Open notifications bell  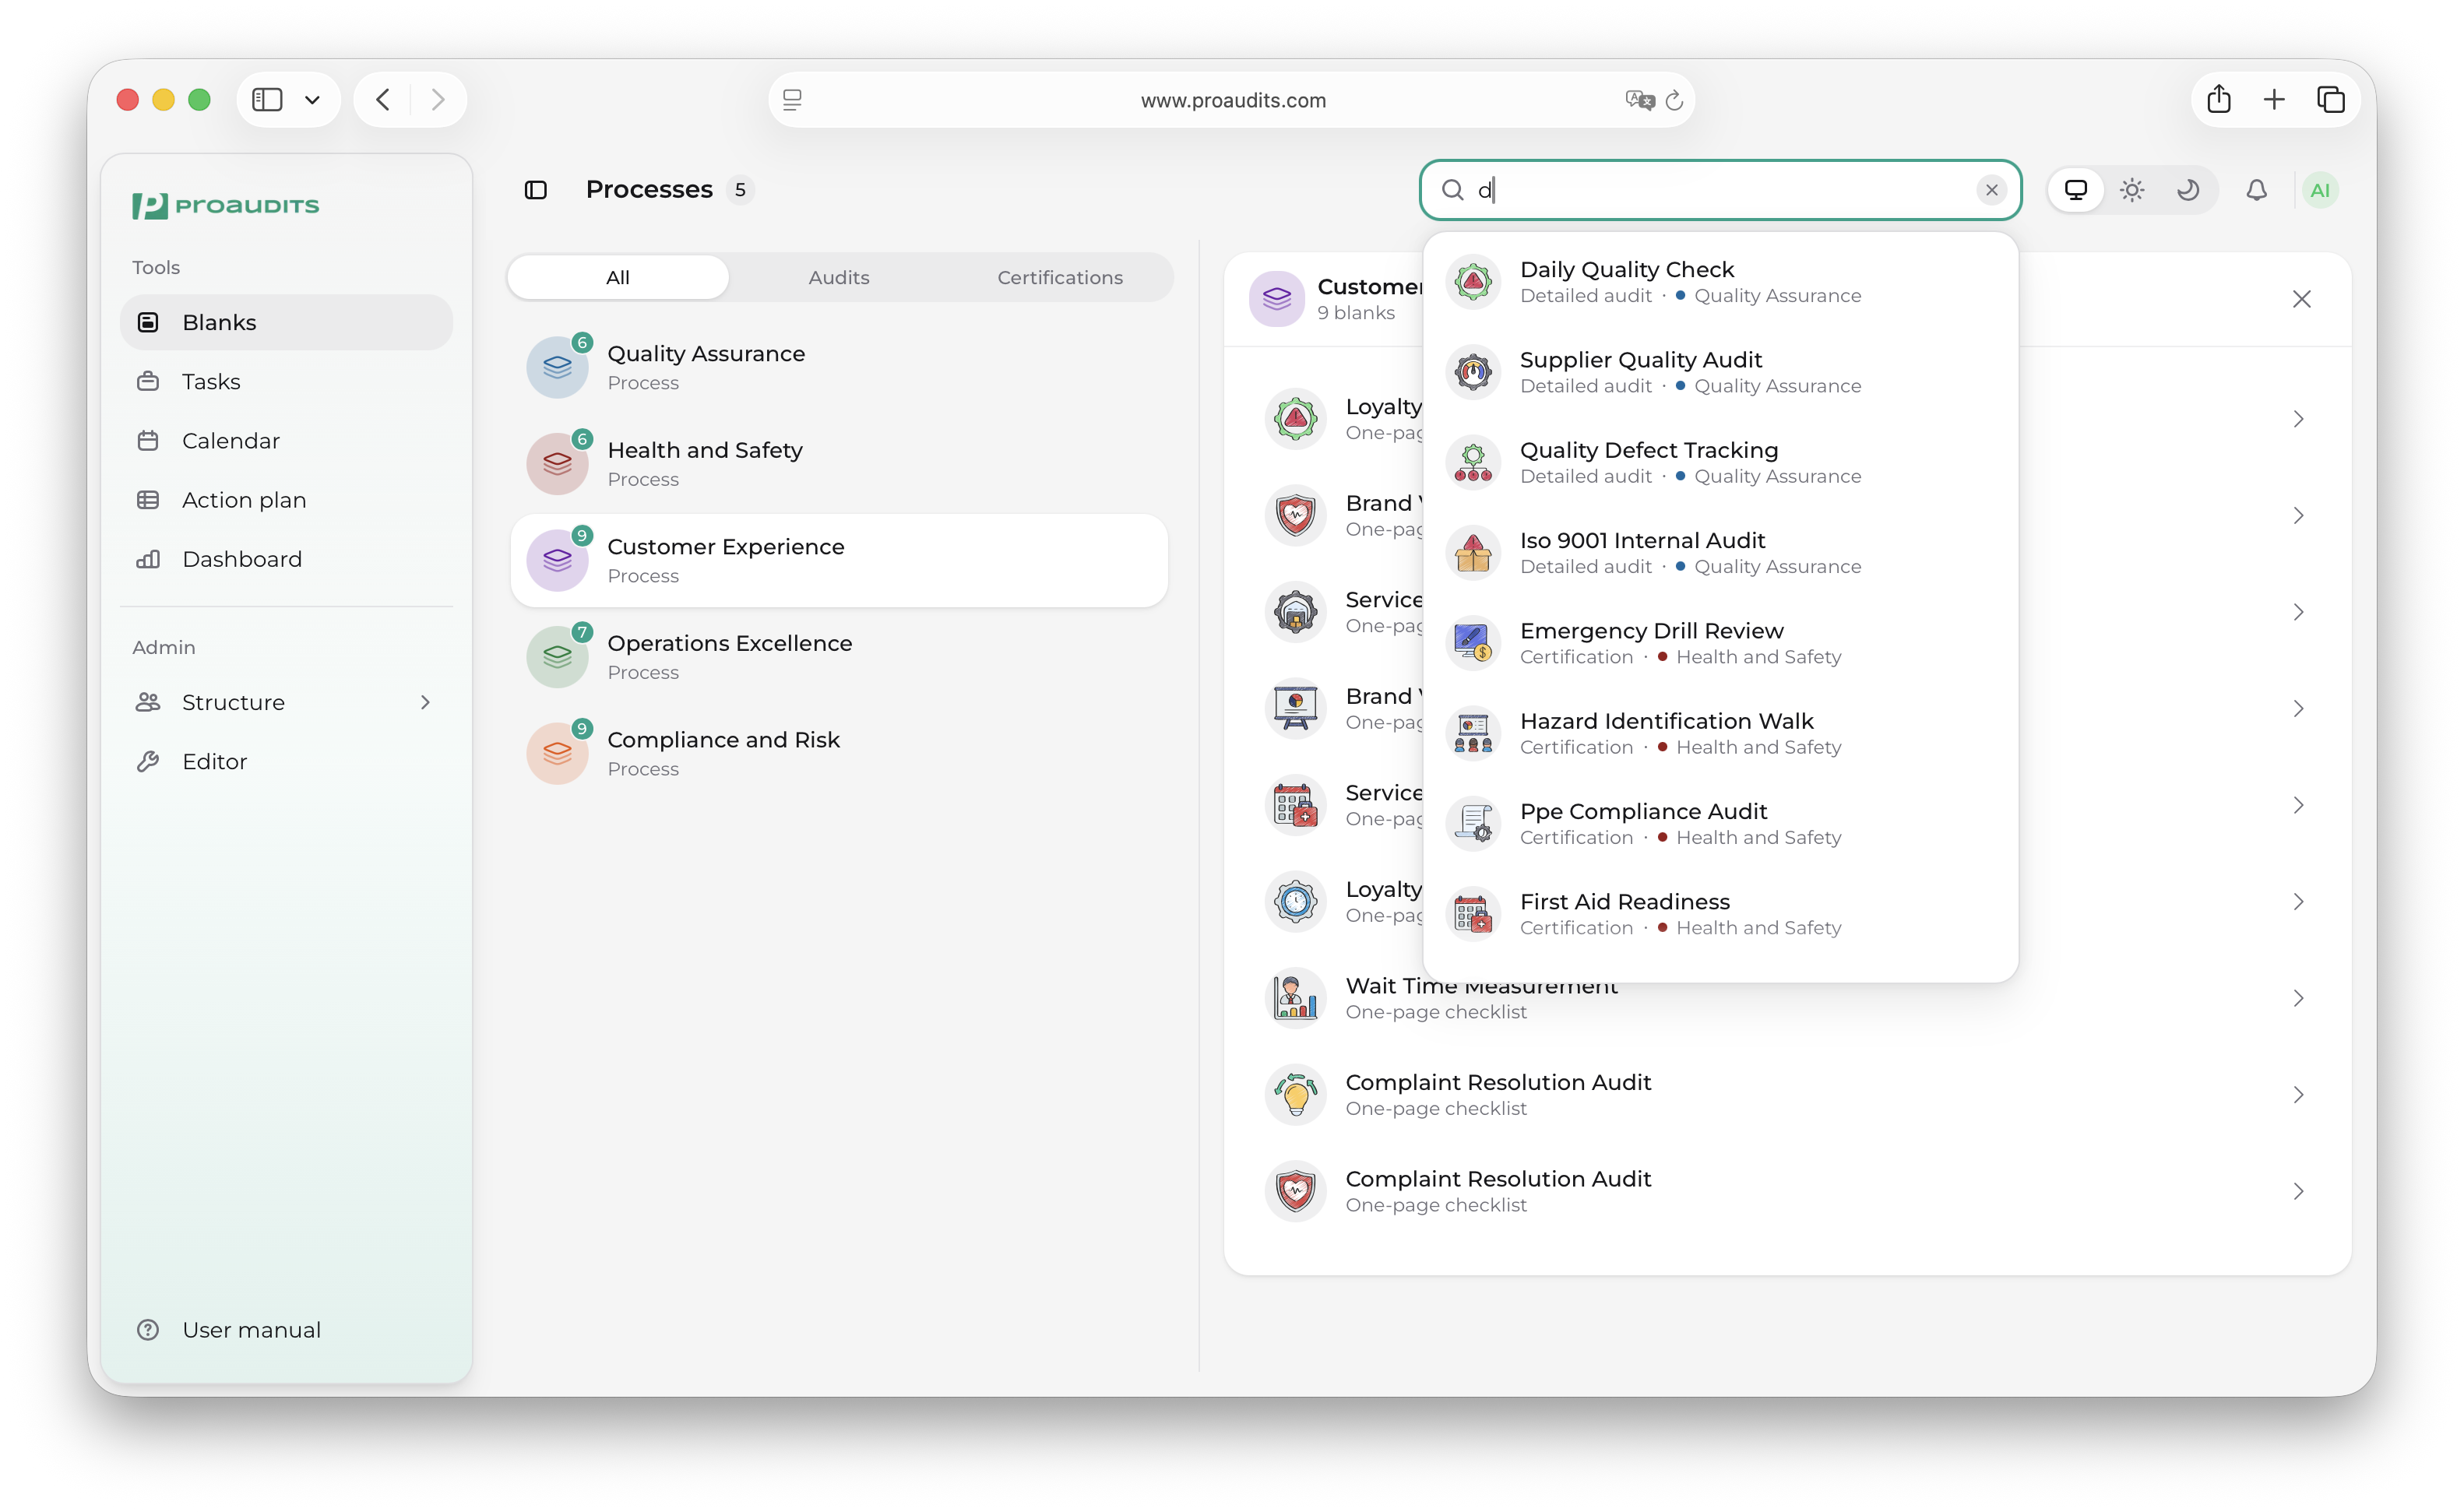(2256, 190)
